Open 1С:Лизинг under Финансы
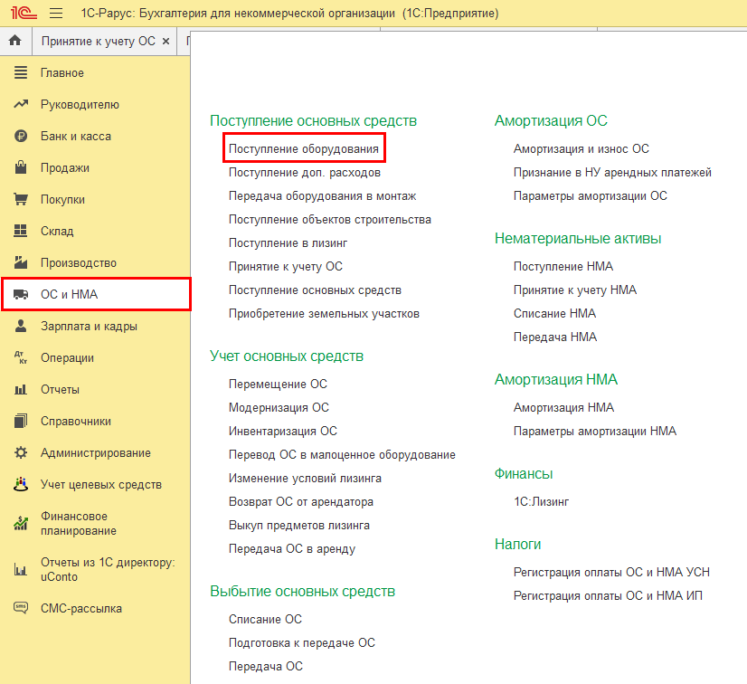The image size is (747, 684). (x=541, y=501)
